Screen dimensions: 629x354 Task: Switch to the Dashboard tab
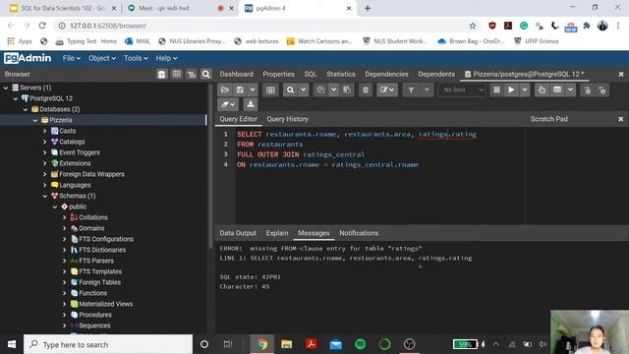(236, 74)
